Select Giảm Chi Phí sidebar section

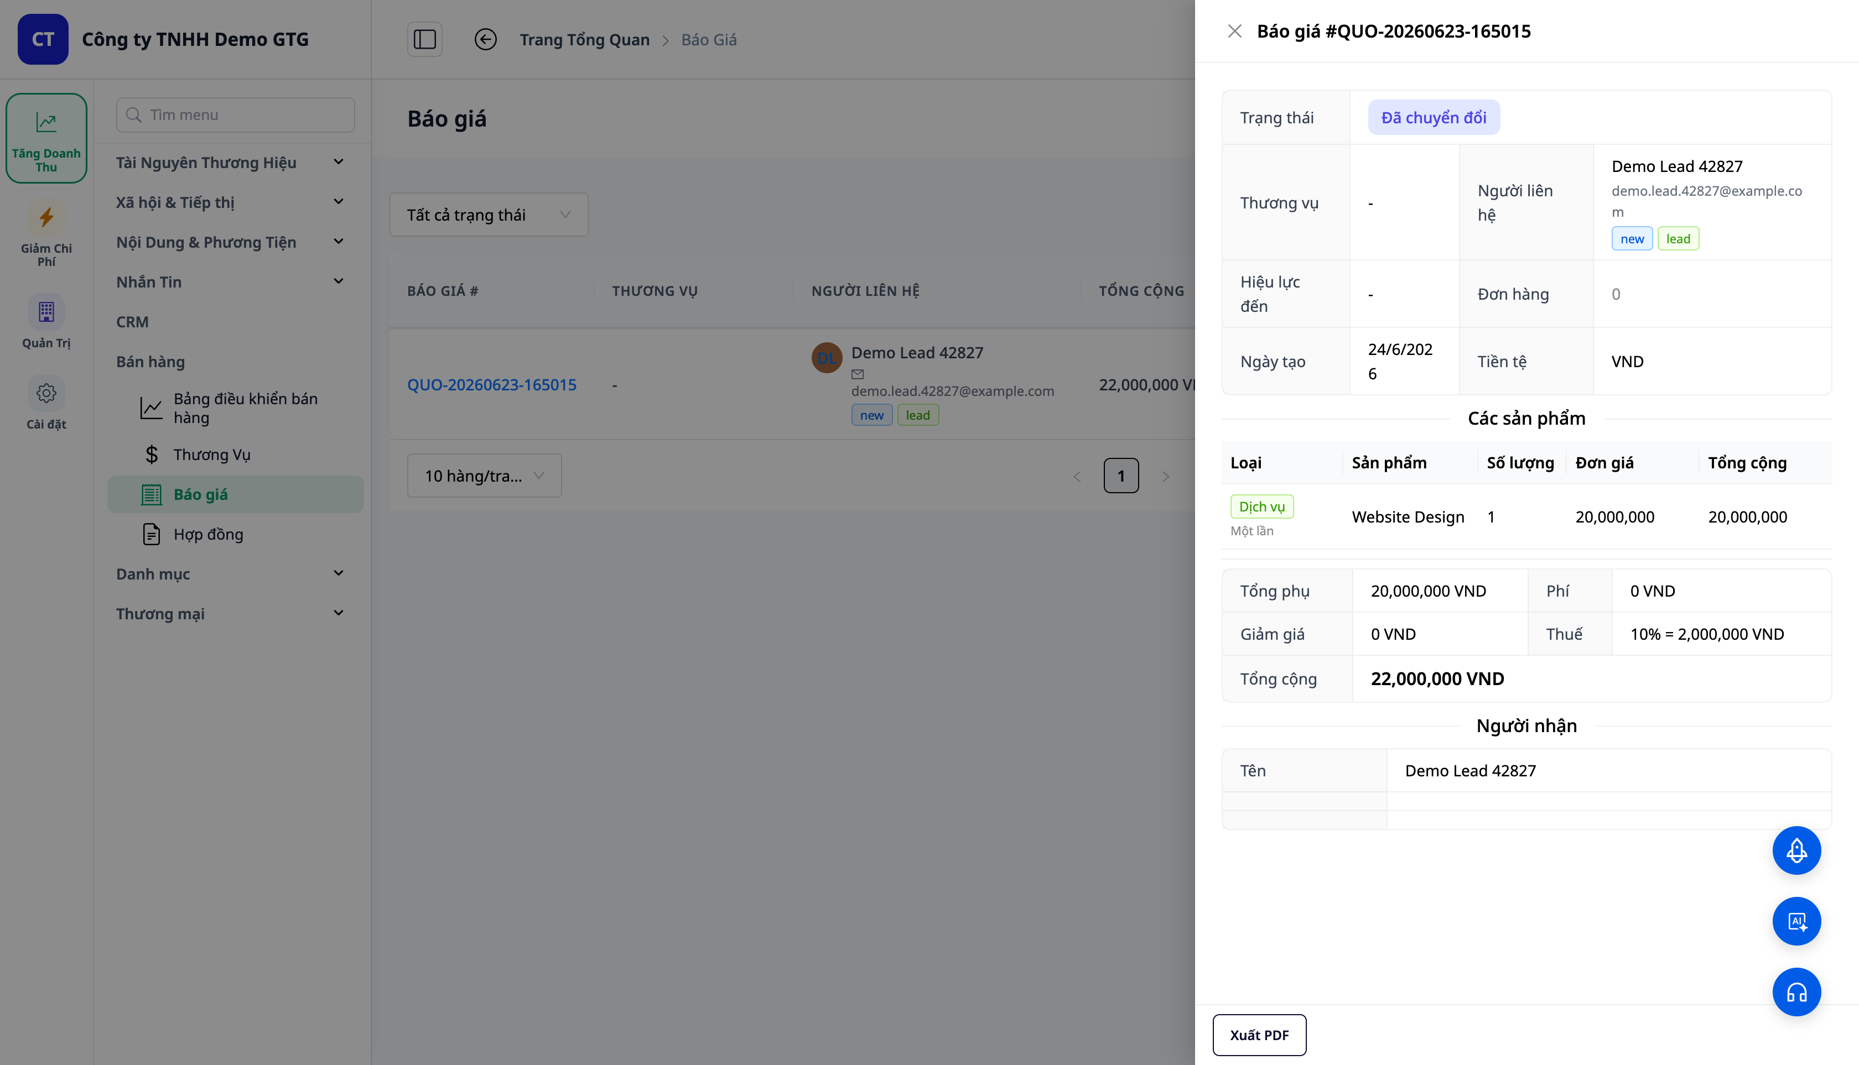46,234
